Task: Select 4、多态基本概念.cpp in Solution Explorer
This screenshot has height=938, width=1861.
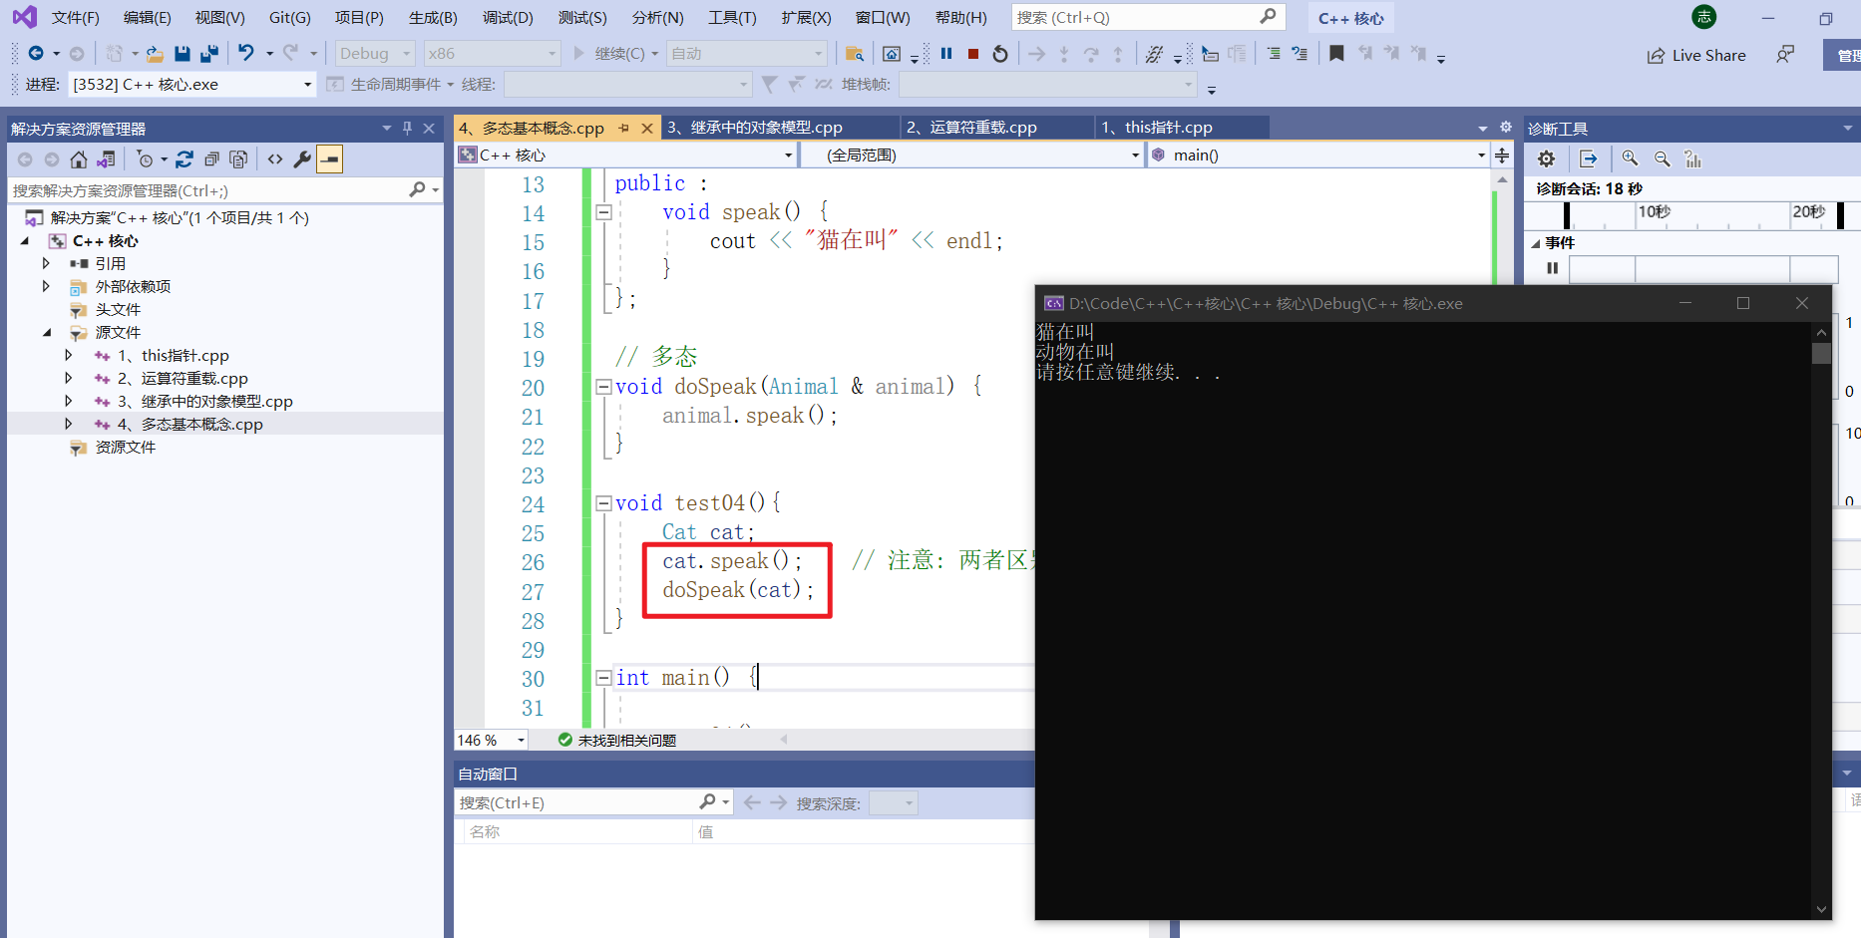Action: [190, 425]
